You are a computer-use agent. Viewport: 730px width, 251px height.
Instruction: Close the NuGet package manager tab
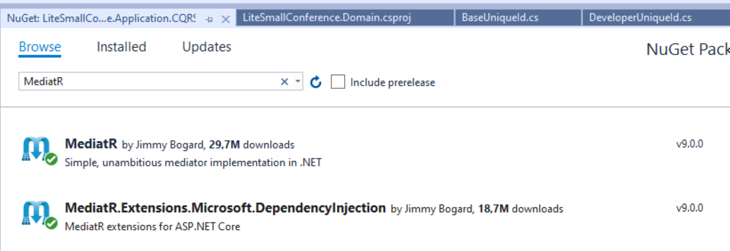pos(225,19)
